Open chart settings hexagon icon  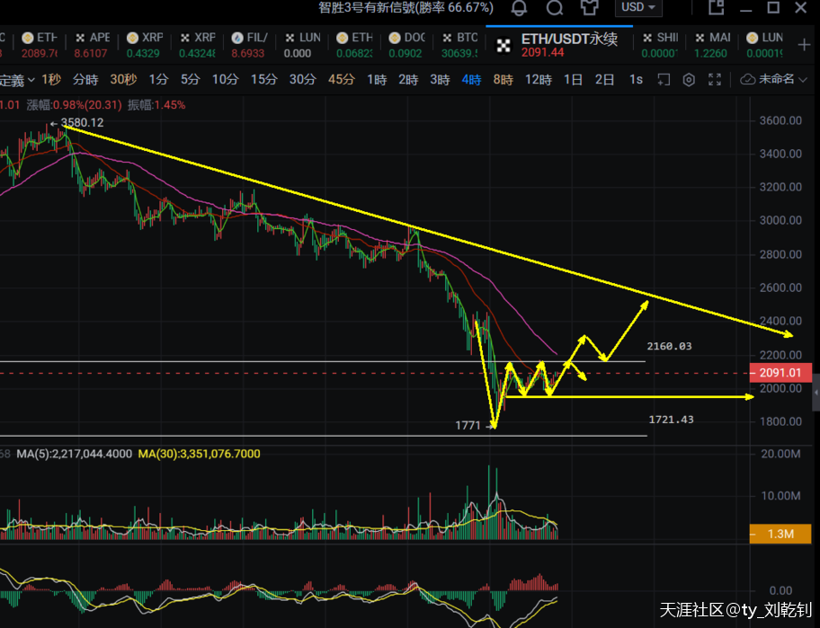[x=689, y=79]
